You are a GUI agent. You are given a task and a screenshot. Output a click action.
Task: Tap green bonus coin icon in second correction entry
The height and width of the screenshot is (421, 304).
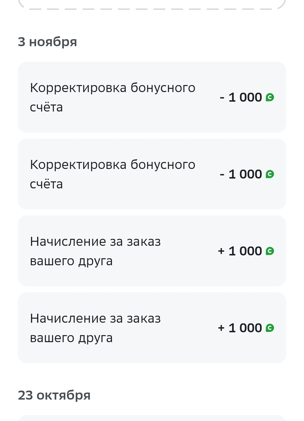pyautogui.click(x=270, y=174)
